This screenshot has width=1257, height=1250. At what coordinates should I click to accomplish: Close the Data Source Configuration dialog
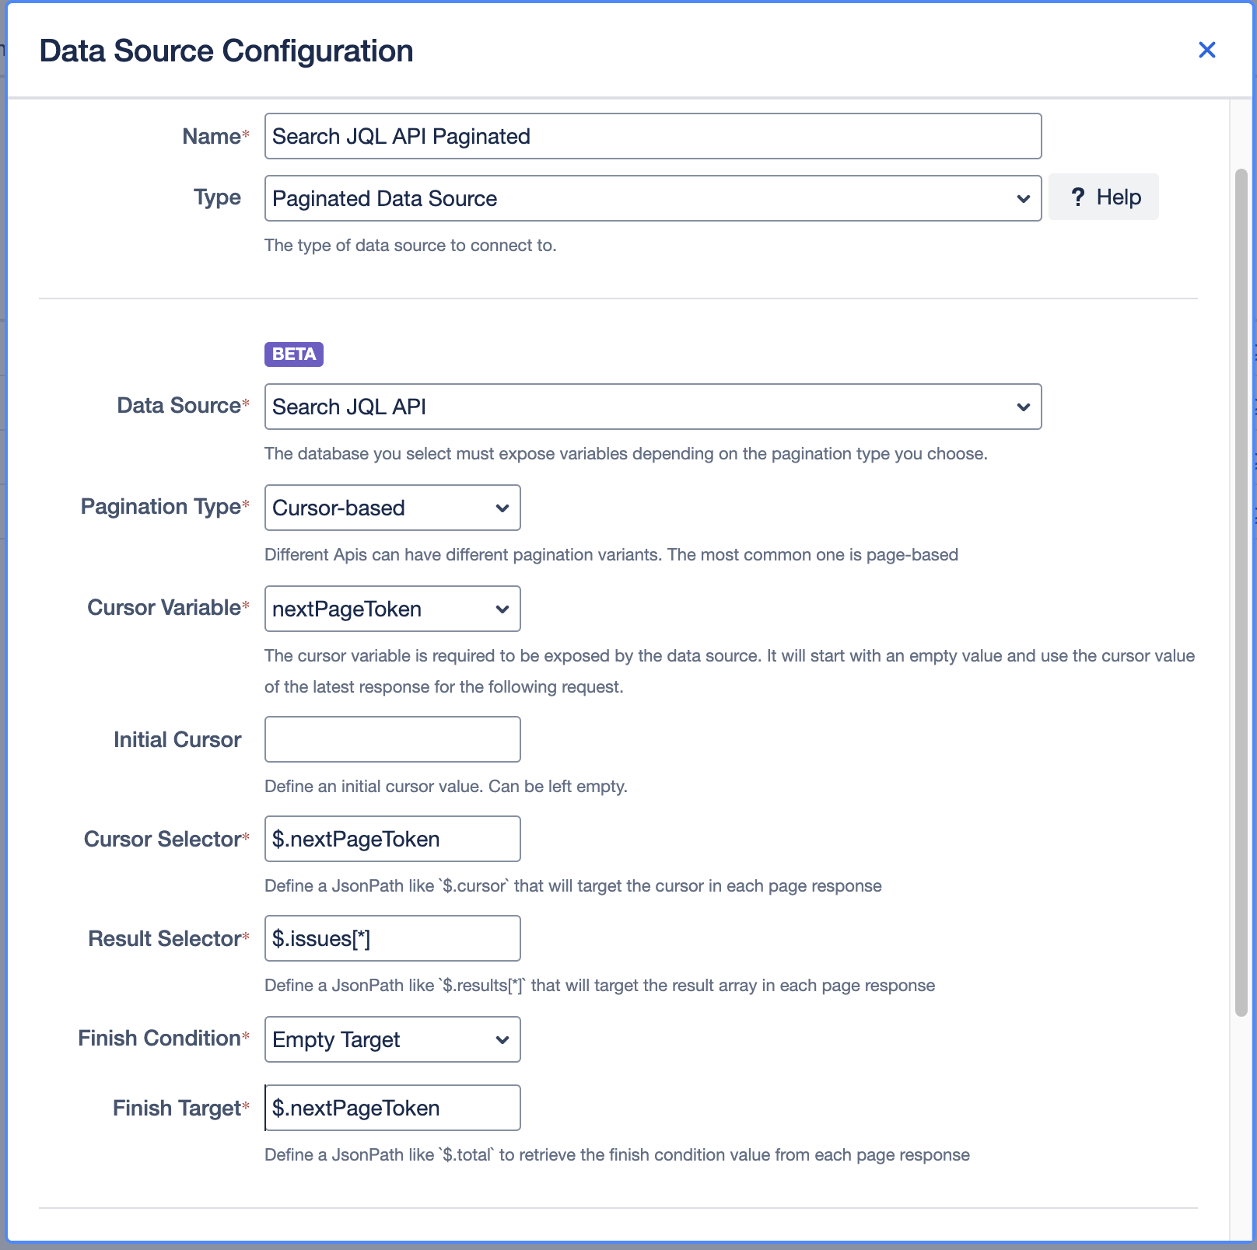(x=1207, y=50)
